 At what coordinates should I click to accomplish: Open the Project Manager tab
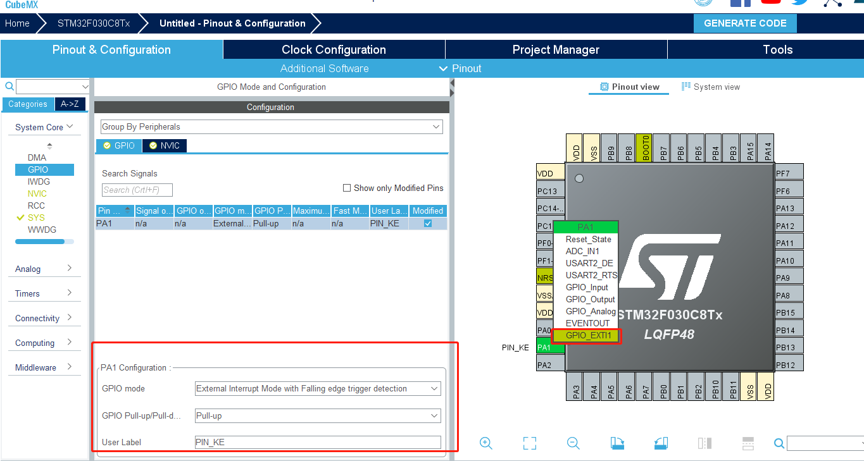pos(556,49)
